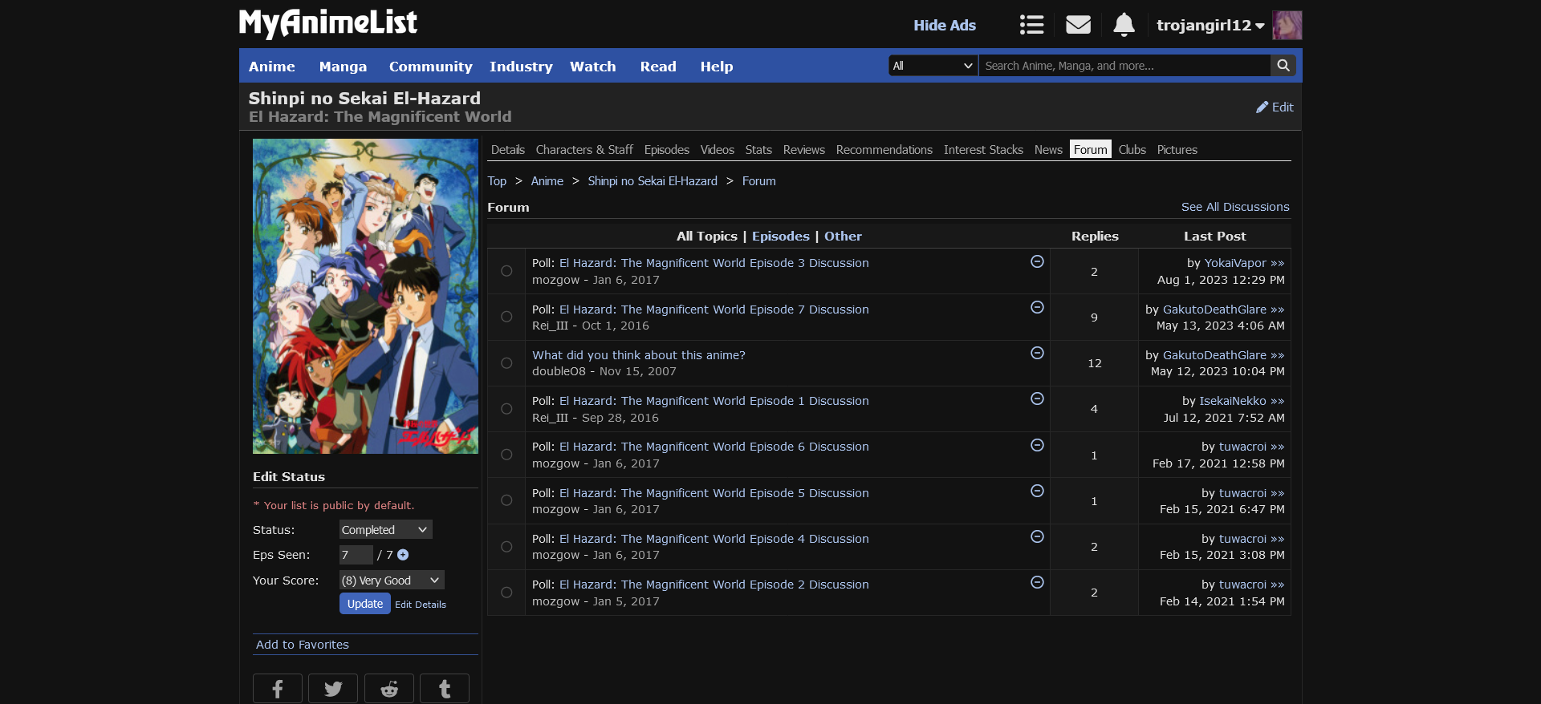Filter forum by Episodes

click(781, 237)
